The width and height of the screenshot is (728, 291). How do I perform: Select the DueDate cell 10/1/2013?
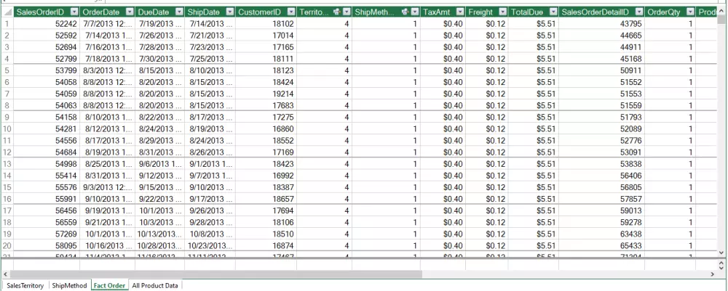(x=159, y=210)
